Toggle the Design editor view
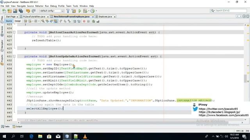Viewport: 250px width, 140px height. 18,21
